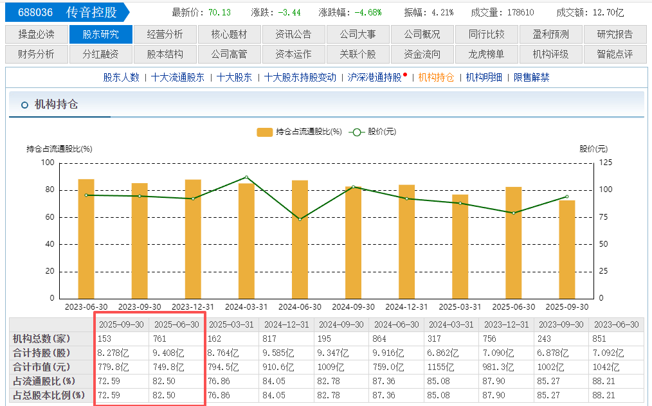Go to 十大股东持股变动 link
652x406 pixels.
pos(300,78)
